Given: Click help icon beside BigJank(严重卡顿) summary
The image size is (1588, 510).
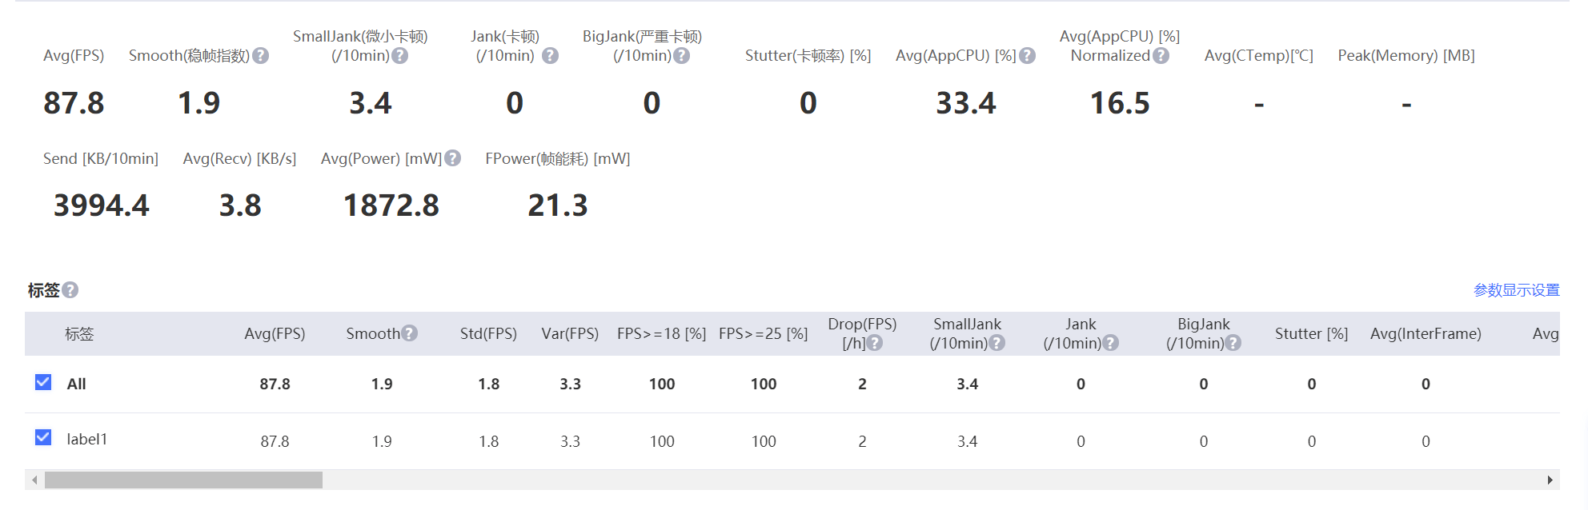Looking at the screenshot, I should coord(682,56).
